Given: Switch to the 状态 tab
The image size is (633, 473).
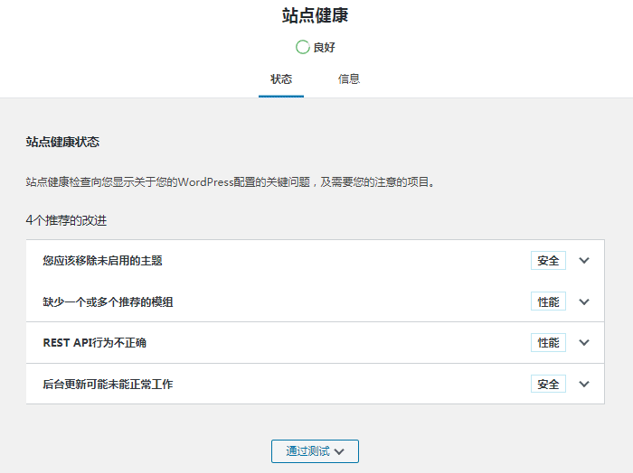Looking at the screenshot, I should click(x=281, y=79).
